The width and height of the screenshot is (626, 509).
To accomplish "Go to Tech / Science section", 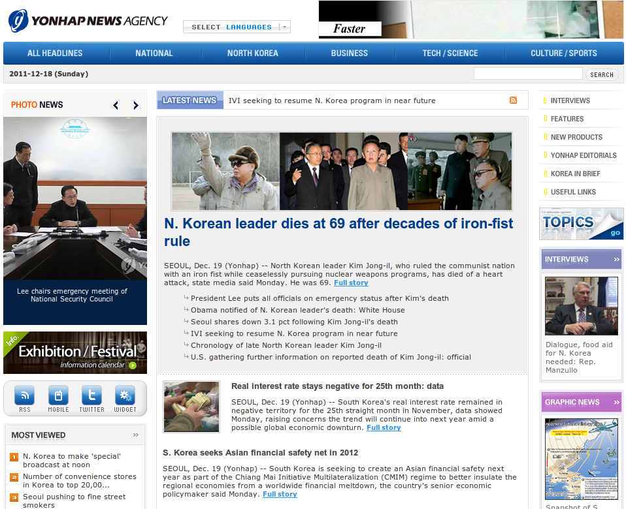I will coord(450,54).
